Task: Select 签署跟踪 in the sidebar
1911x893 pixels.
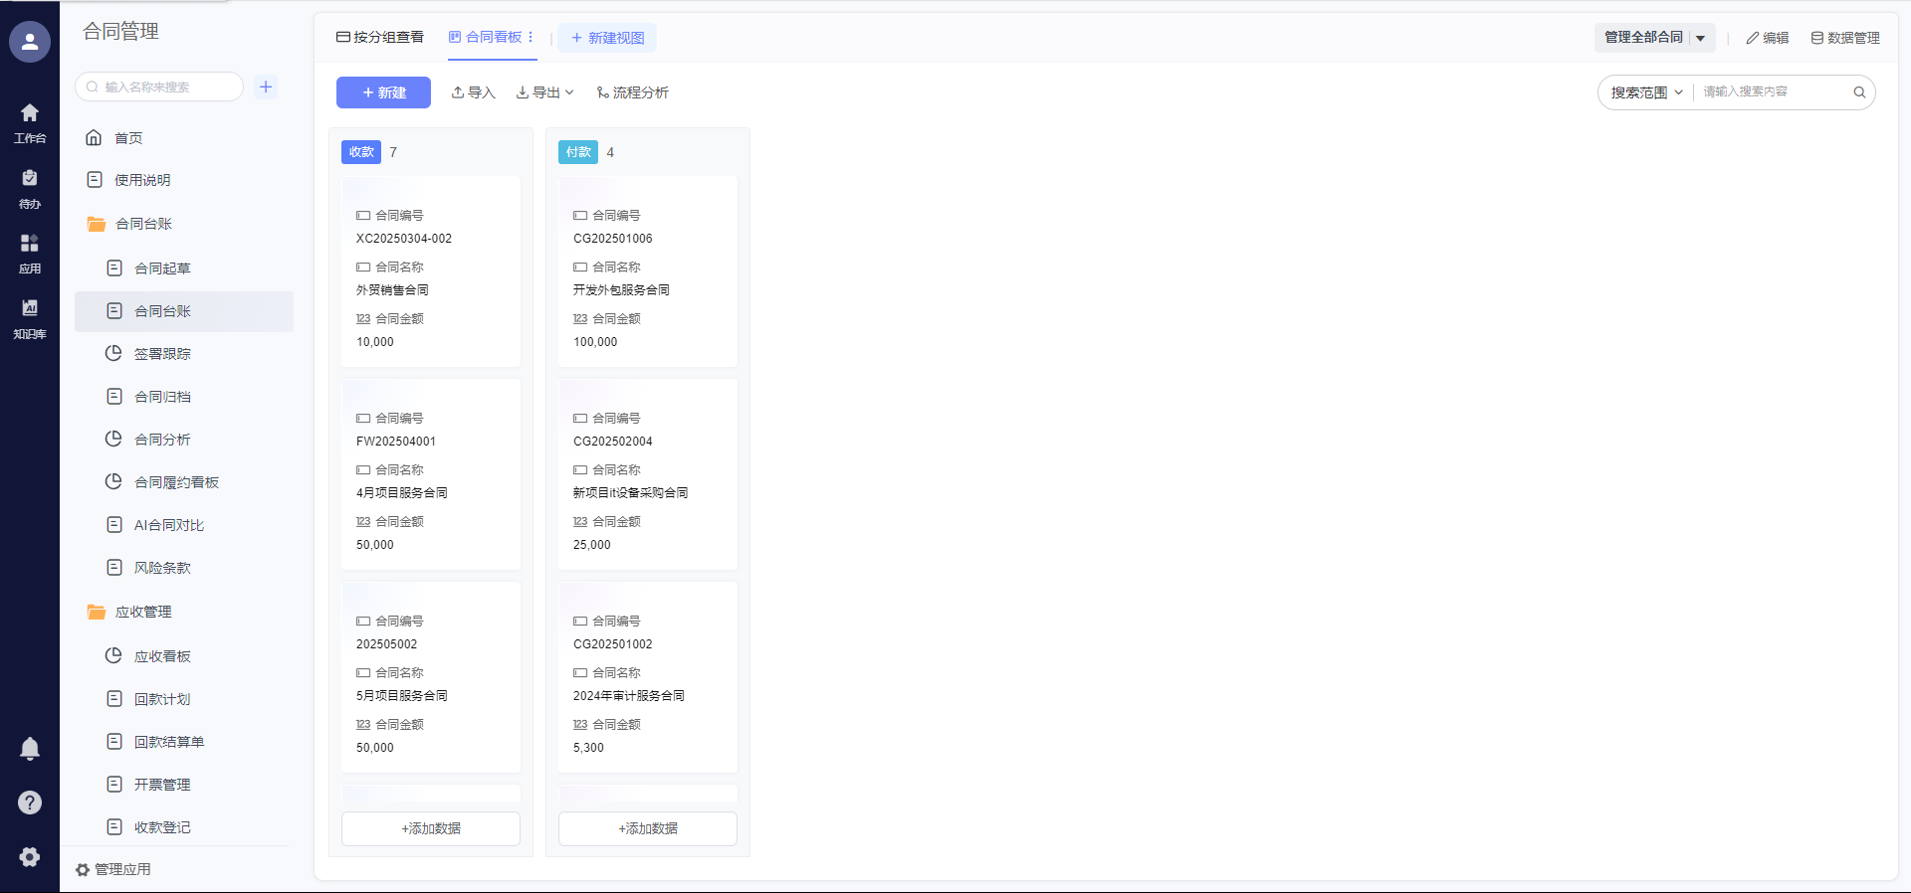Action: click(162, 354)
